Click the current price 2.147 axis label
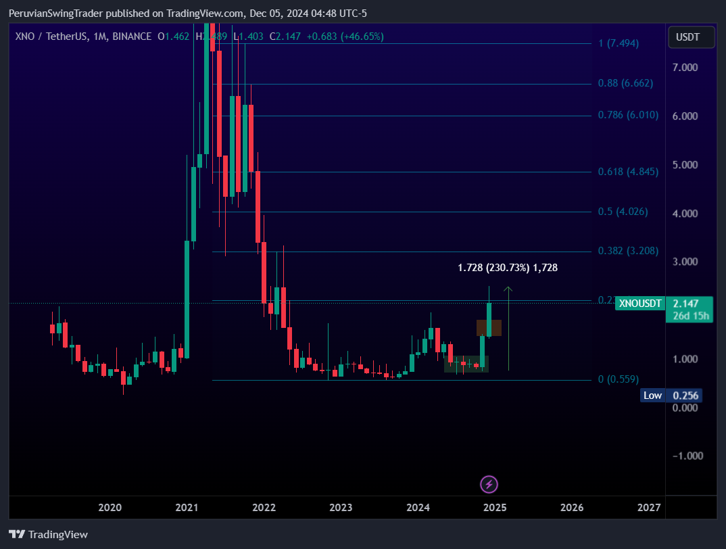 click(689, 309)
